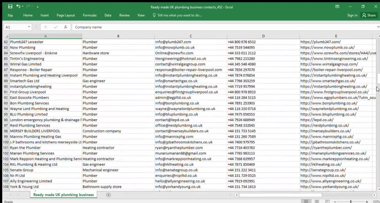Open the Review ribbon tab

pos(124,15)
